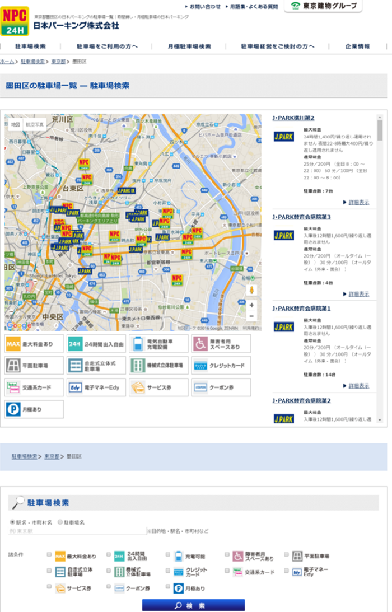Expand 詳細表示 for J・PARK賛育会病院第1

[x=359, y=386]
